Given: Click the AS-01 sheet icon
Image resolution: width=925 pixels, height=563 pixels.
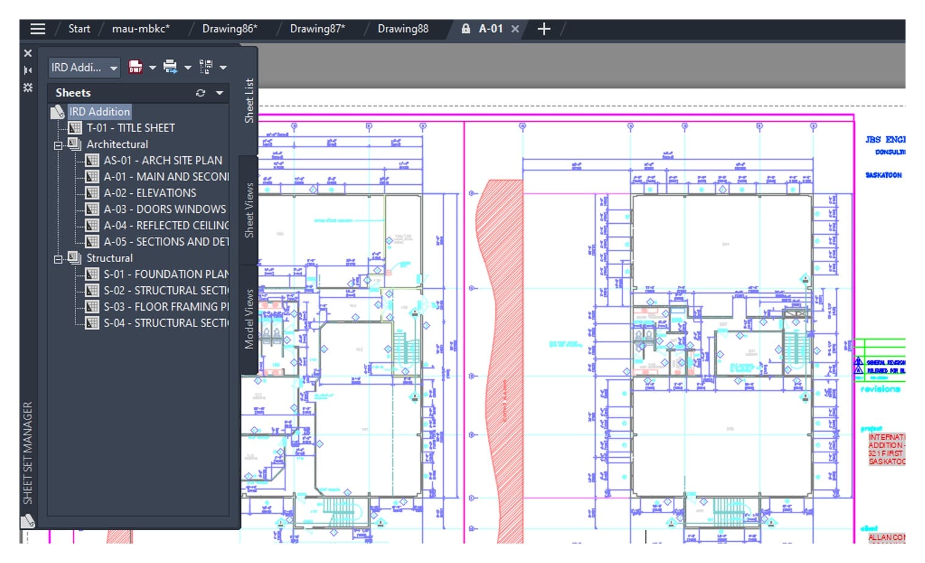Looking at the screenshot, I should pyautogui.click(x=92, y=161).
